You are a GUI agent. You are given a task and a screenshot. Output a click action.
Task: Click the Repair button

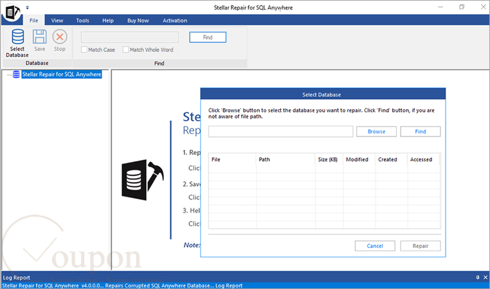tap(421, 245)
